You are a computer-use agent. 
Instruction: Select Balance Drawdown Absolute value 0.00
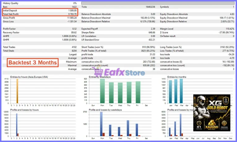coord(153,14)
